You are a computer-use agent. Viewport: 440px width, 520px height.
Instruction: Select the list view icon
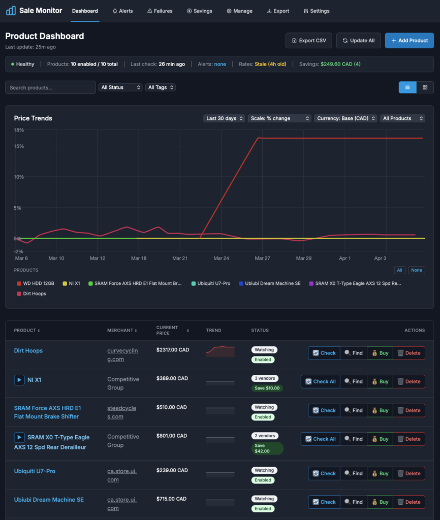click(x=407, y=87)
